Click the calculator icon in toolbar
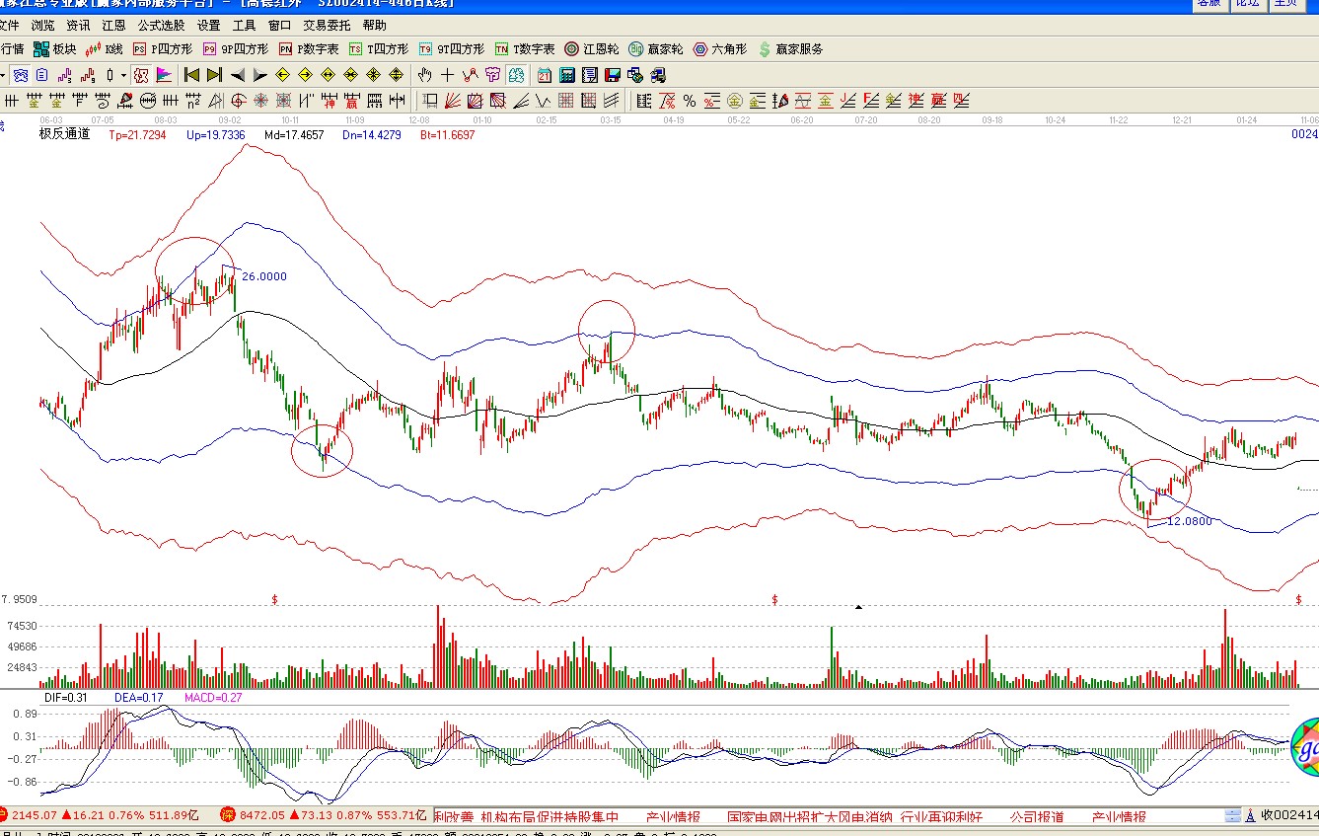The height and width of the screenshot is (836, 1319). (567, 75)
